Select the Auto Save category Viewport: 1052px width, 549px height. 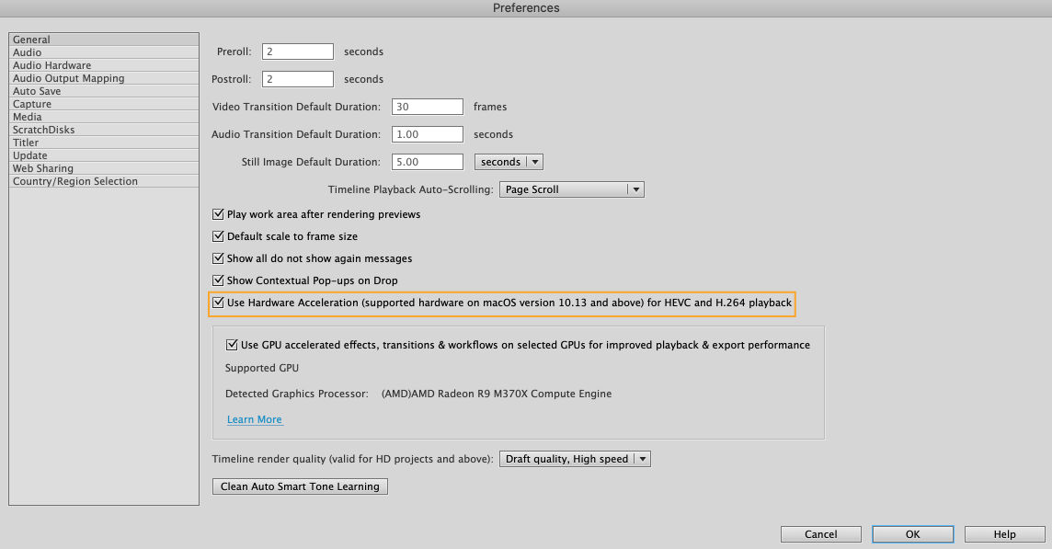(x=104, y=91)
